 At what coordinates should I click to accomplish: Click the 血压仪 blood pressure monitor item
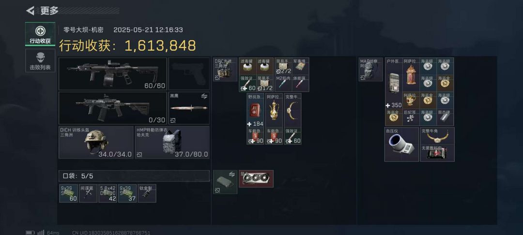click(x=401, y=144)
